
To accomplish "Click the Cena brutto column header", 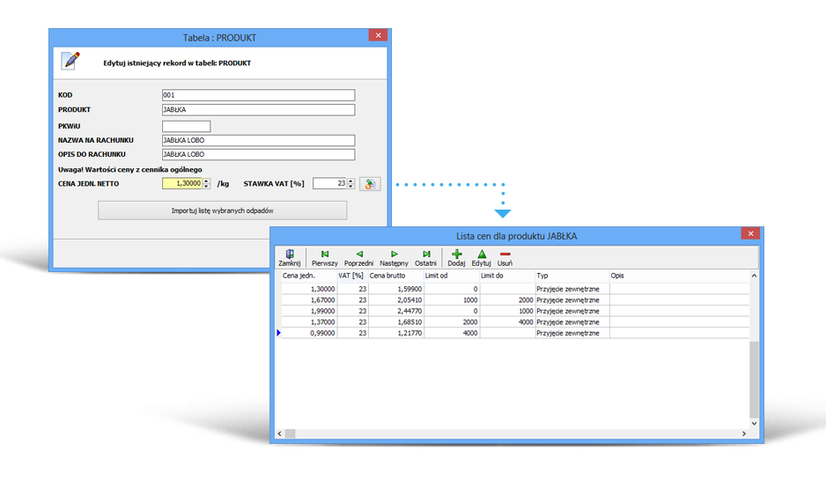I will click(x=395, y=276).
